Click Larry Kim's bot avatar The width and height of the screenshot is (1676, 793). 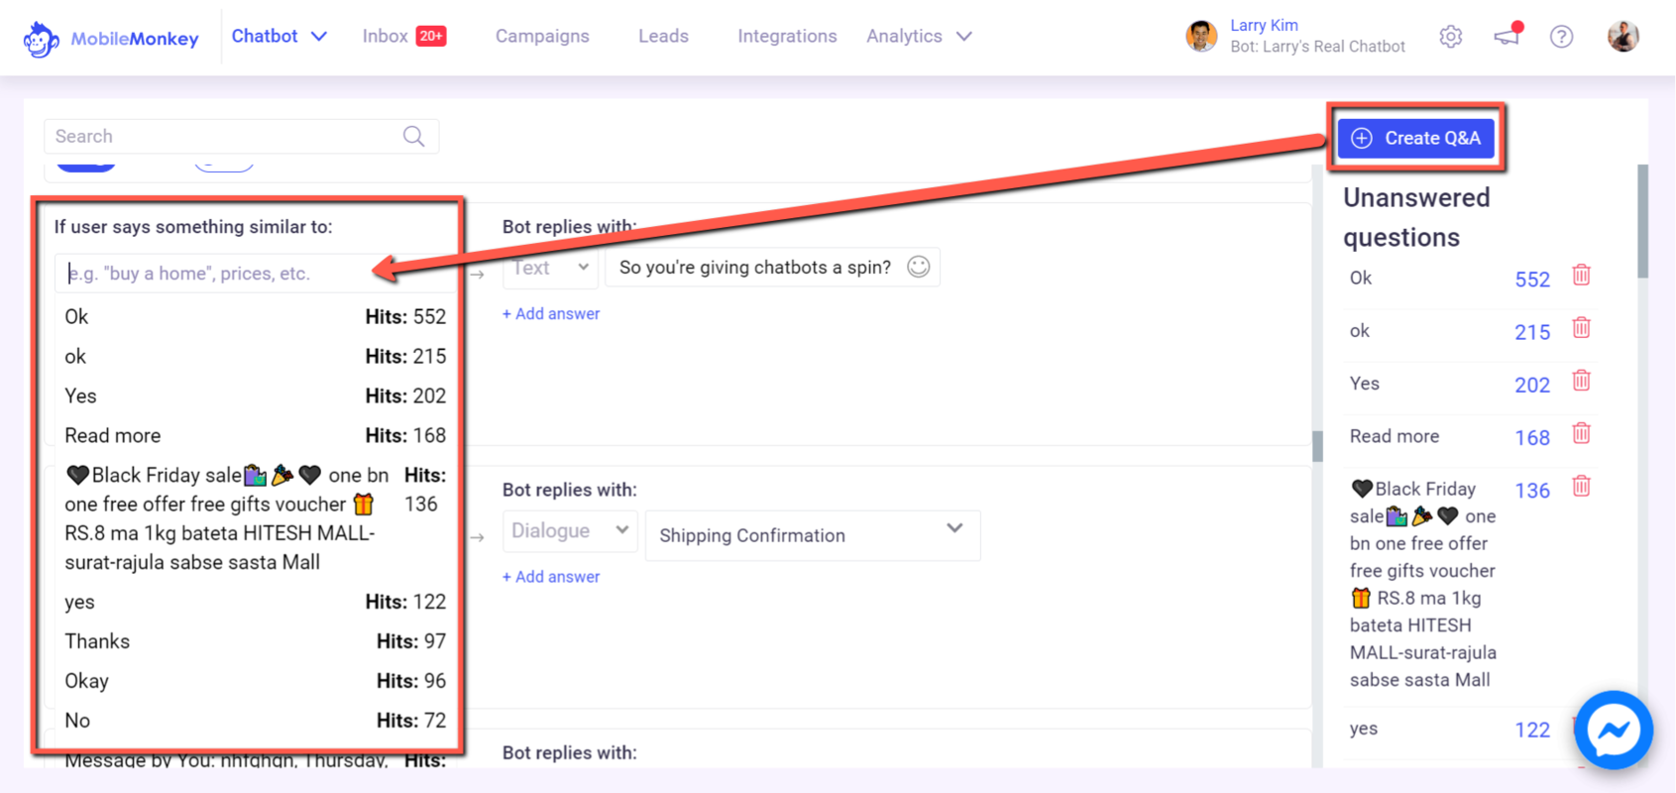click(x=1201, y=37)
